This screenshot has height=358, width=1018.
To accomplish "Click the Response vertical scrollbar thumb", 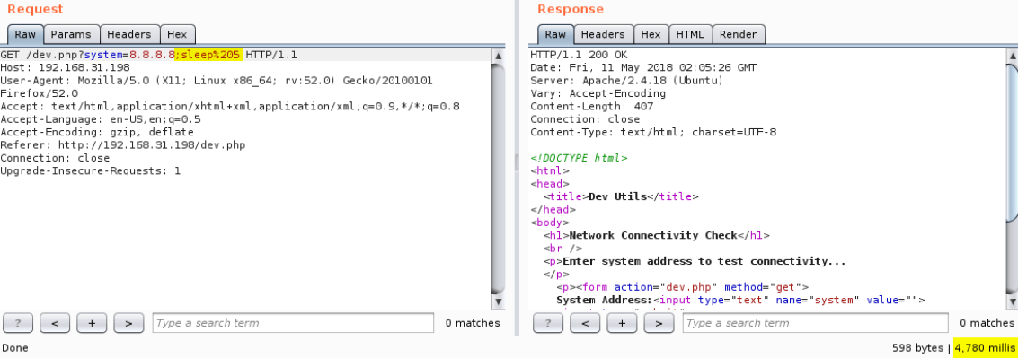I will (x=1012, y=144).
